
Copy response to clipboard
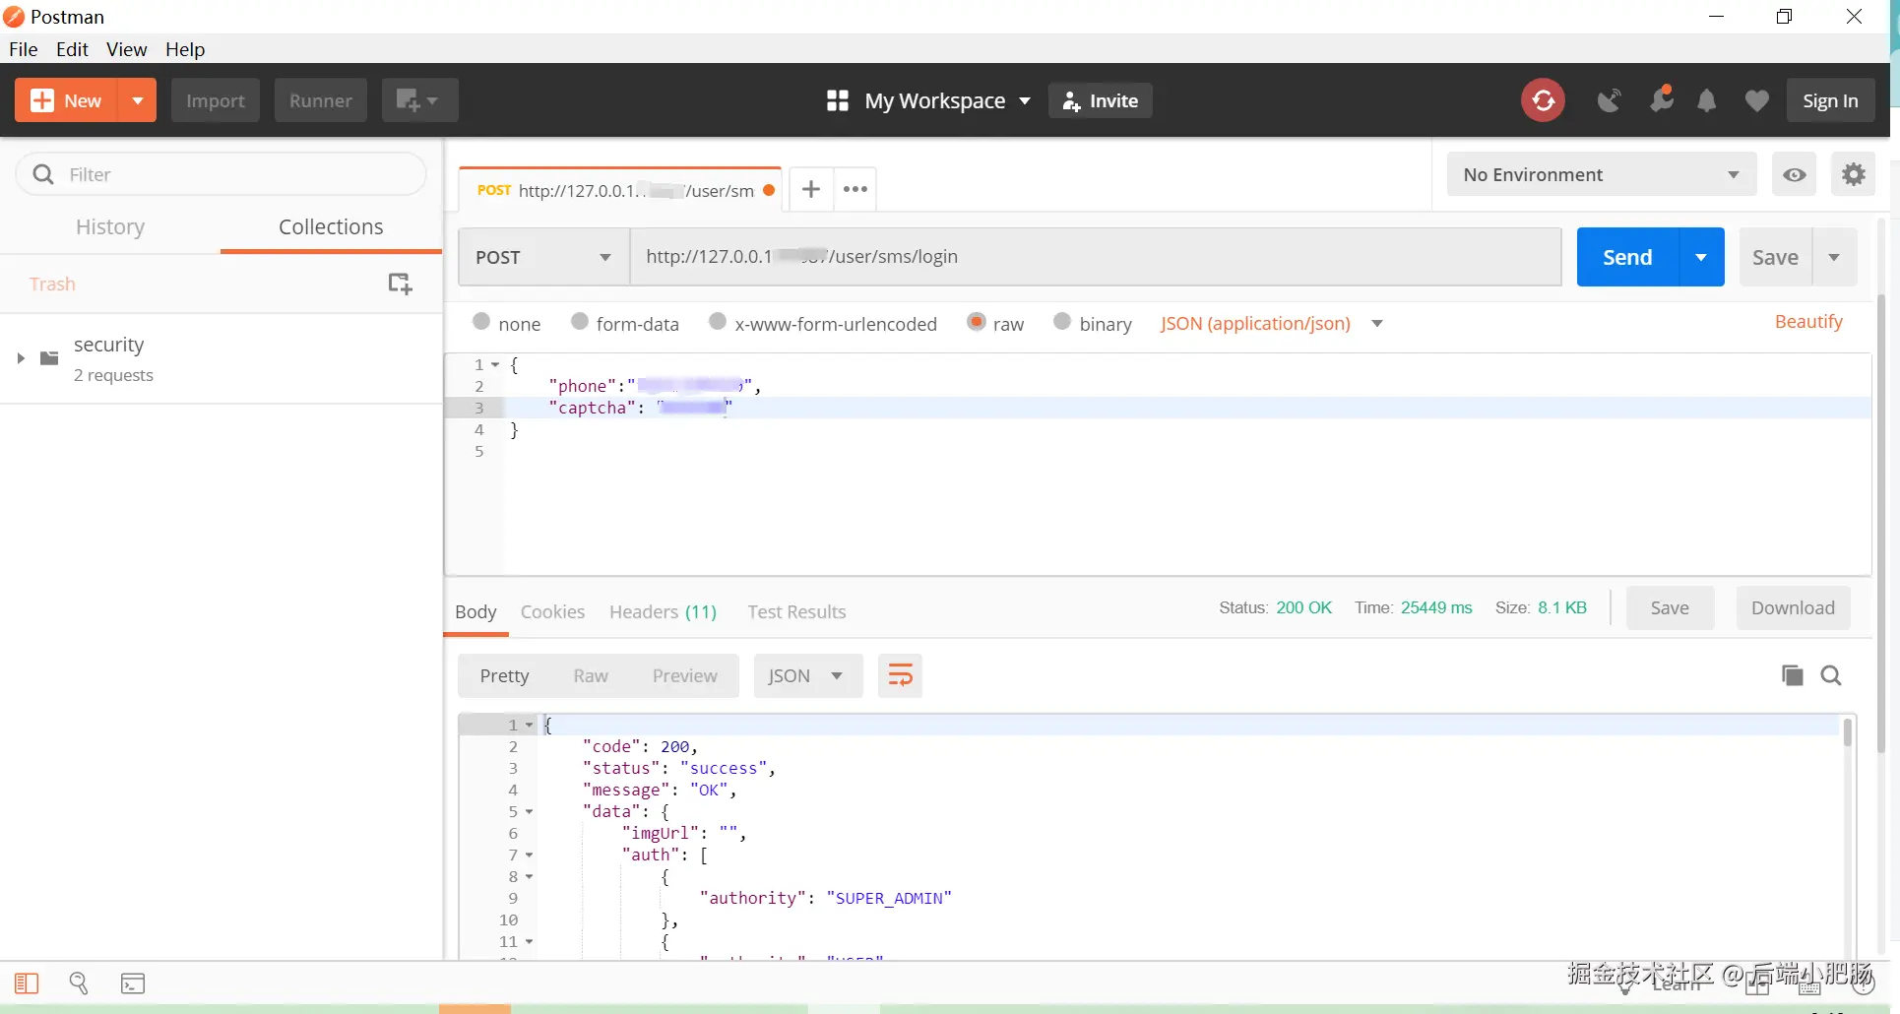(x=1793, y=675)
